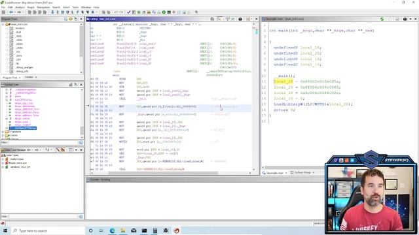The width and height of the screenshot is (419, 235).
Task: Open the Navigation menu
Action: click(43, 7)
